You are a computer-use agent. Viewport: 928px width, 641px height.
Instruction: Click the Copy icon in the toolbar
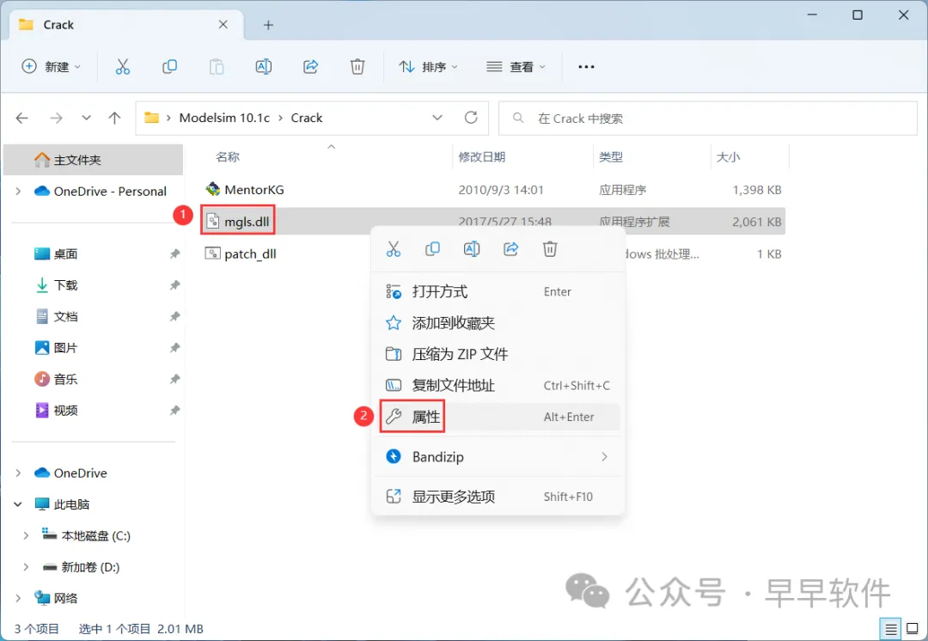point(170,67)
